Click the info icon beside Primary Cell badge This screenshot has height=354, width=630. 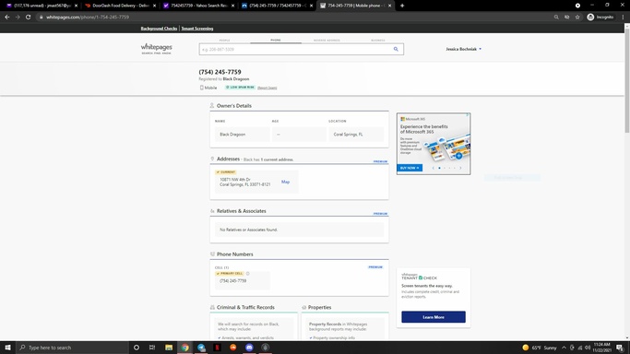tap(247, 273)
